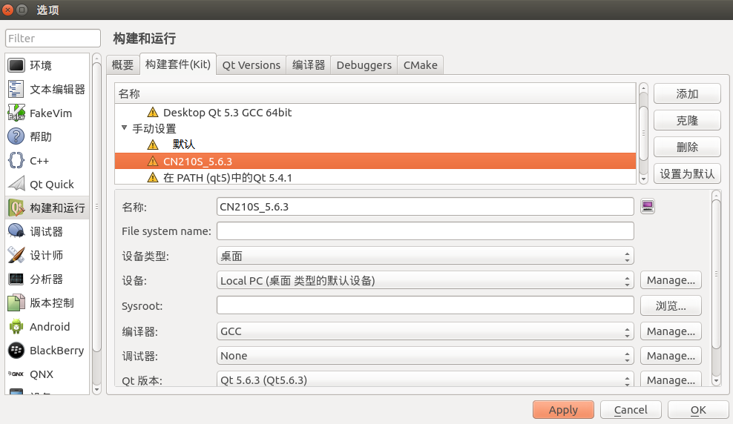Switch to the 构建套件(Kit) tab
This screenshot has width=733, height=424.
(177, 64)
